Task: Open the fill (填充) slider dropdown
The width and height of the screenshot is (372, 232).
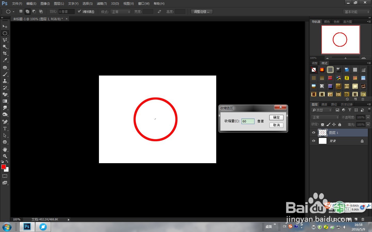Action: tap(368, 125)
